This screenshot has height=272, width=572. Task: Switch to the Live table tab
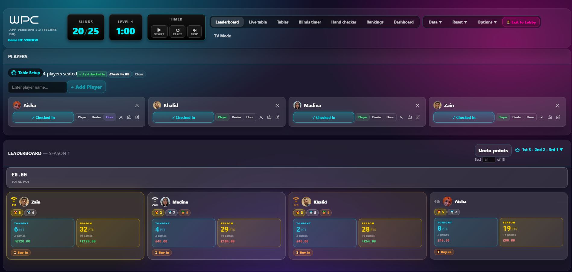[258, 22]
